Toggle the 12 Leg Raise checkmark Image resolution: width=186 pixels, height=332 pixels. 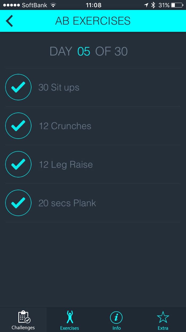(x=18, y=164)
